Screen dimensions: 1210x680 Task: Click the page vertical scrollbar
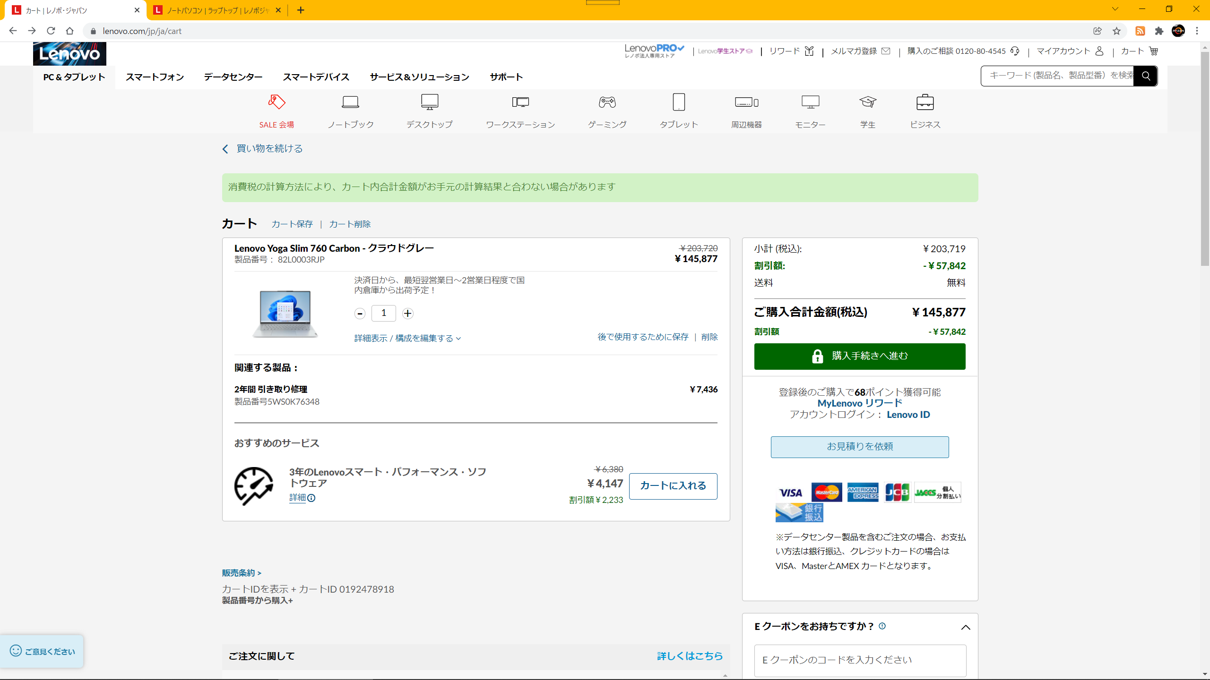[x=1205, y=158]
